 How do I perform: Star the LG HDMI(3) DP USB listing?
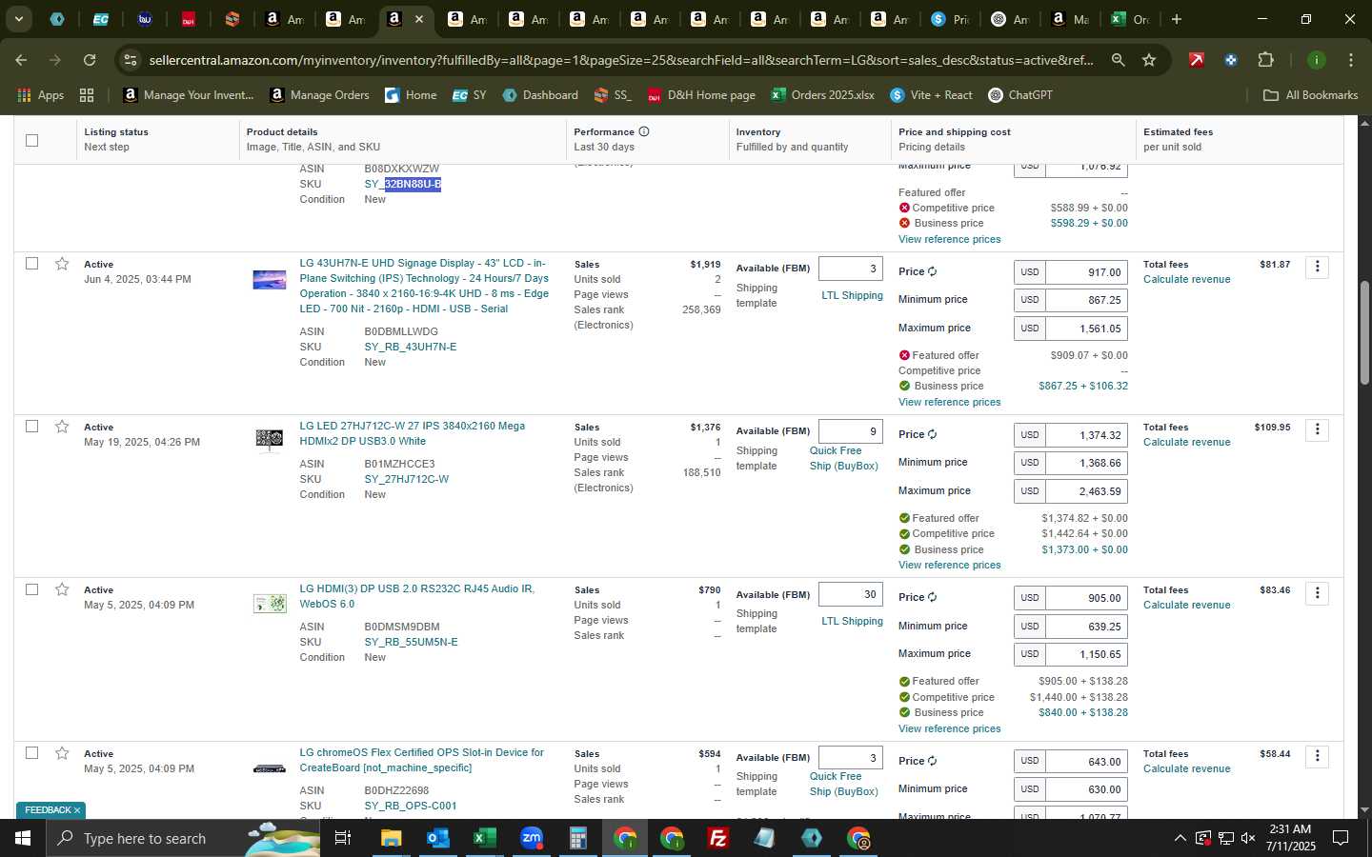click(x=62, y=589)
